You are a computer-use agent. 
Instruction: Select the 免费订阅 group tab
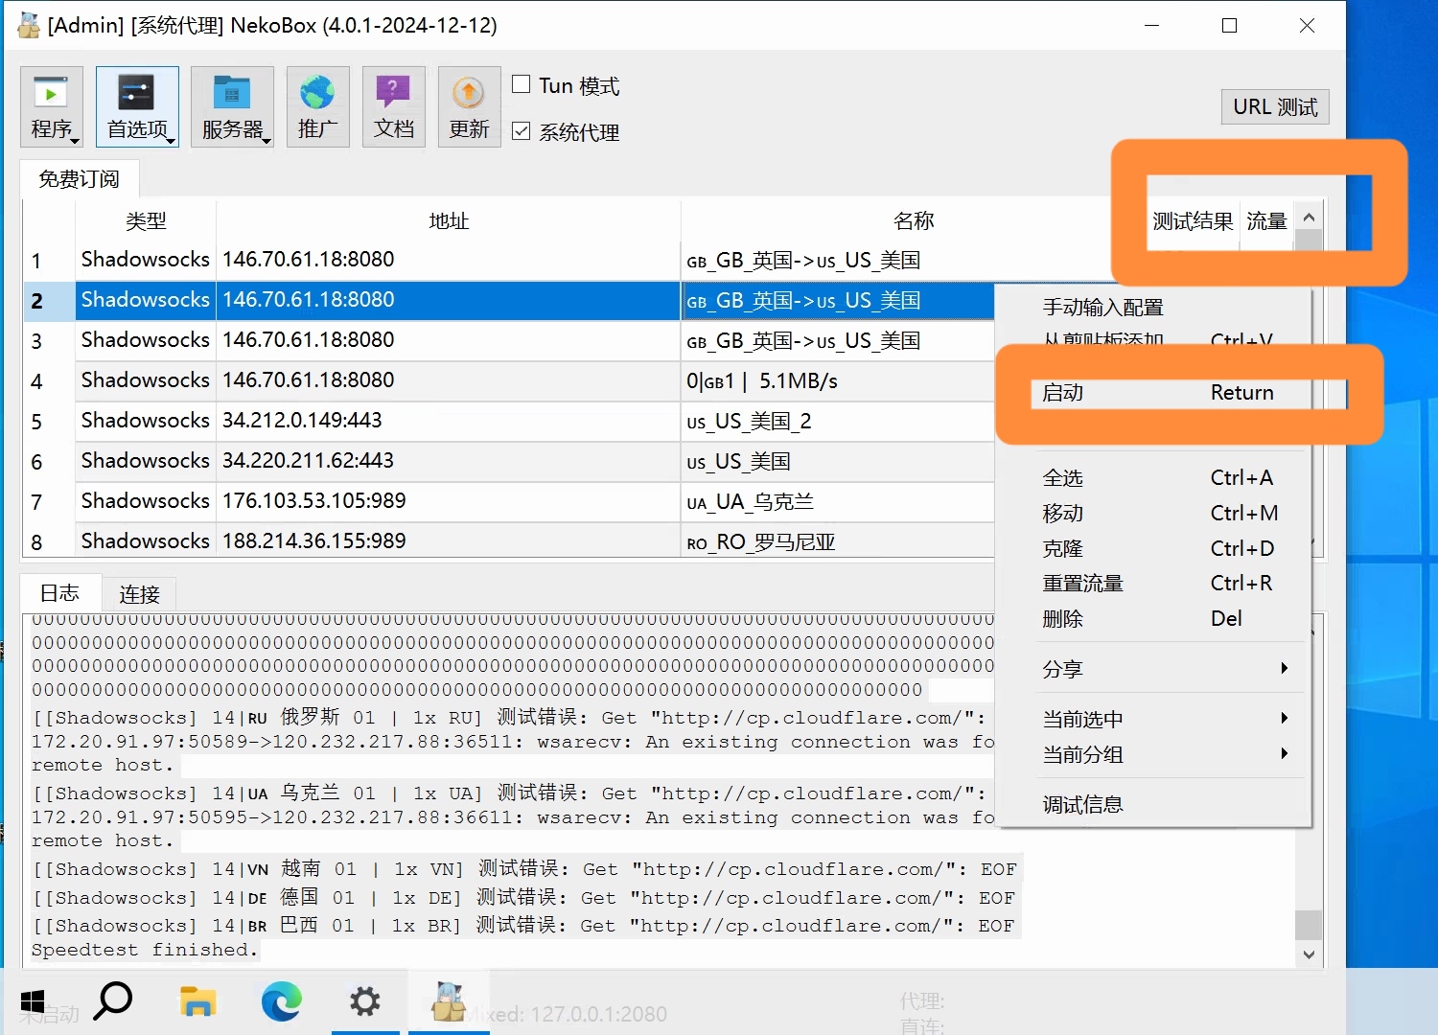[x=80, y=179]
